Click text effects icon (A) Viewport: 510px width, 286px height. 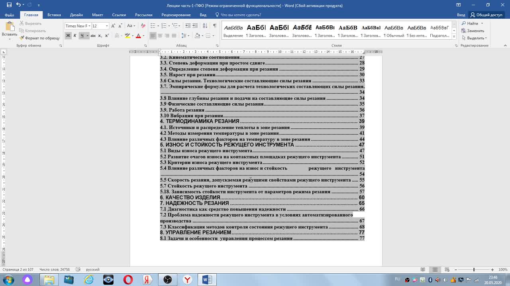117,36
